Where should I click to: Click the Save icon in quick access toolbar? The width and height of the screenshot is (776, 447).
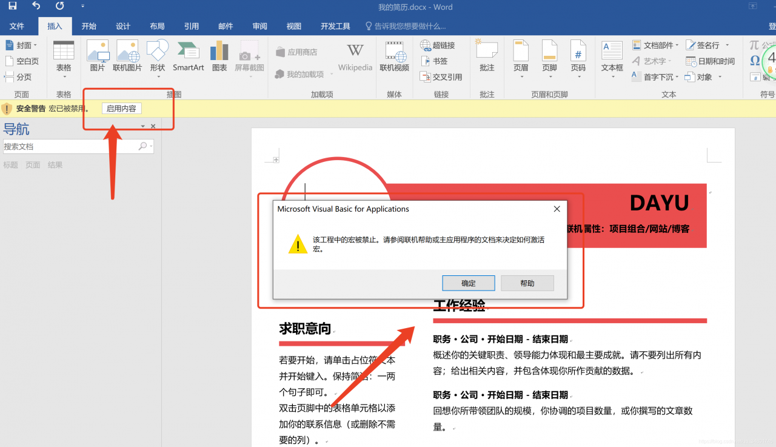[12, 6]
